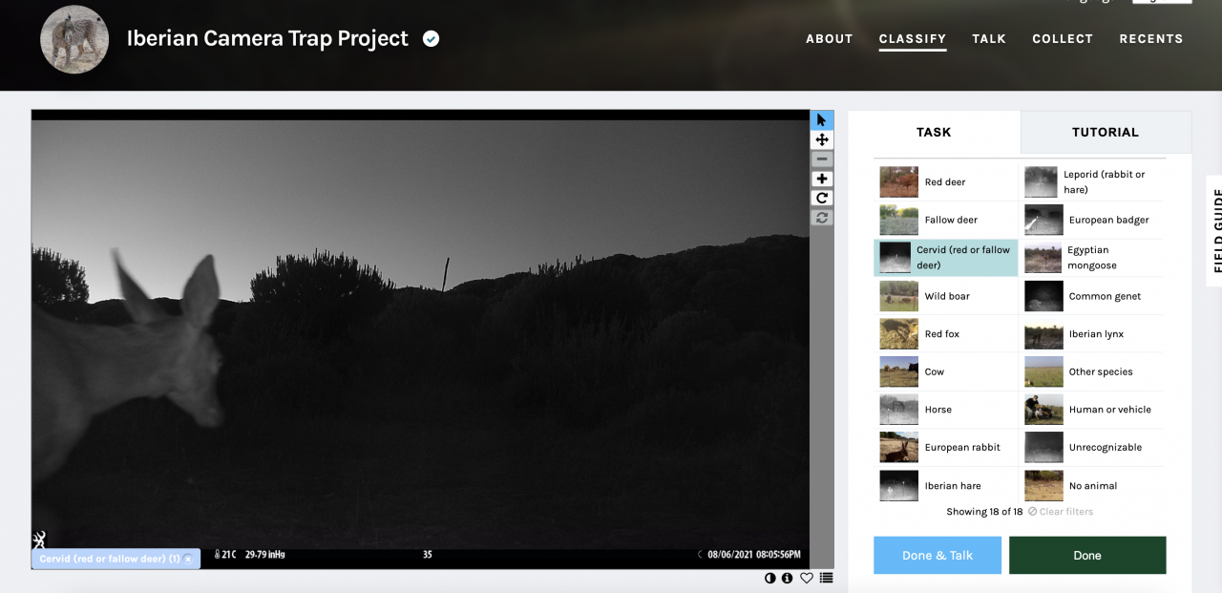Choose Egyptian mongoose species
This screenshot has width=1222, height=593.
[1093, 258]
